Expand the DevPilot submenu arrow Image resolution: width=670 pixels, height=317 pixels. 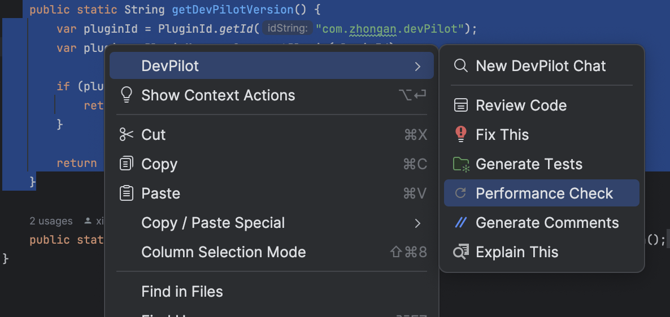click(417, 66)
